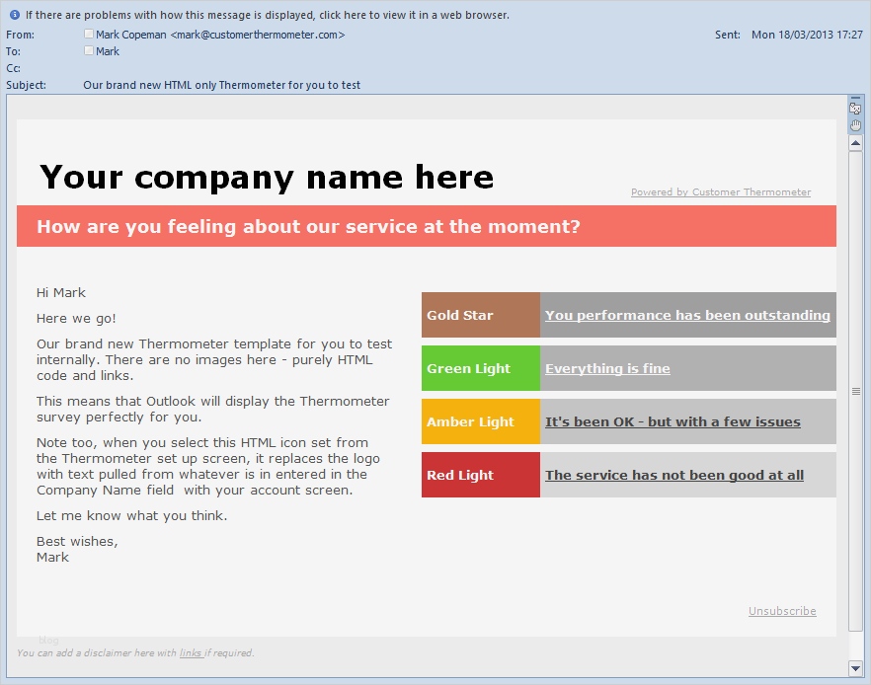The image size is (871, 685).
Task: Click the faint 'blog' text near the footer
Action: pyautogui.click(x=49, y=640)
